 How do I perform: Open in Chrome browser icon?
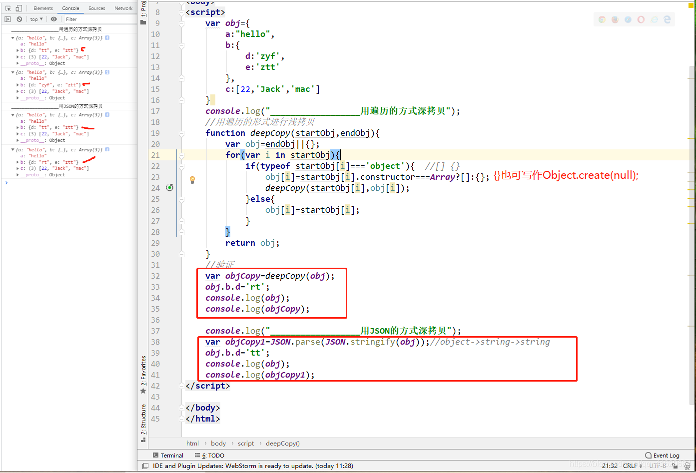pyautogui.click(x=602, y=19)
